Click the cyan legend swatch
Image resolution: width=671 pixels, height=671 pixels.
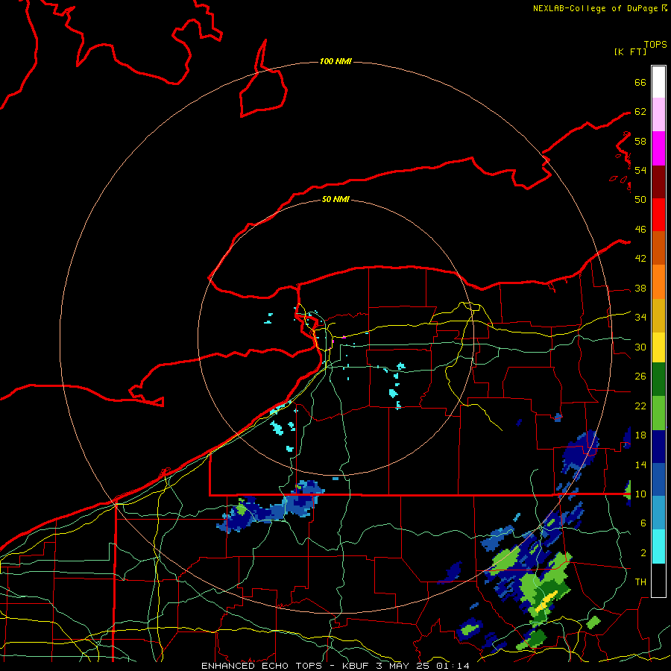658,546
